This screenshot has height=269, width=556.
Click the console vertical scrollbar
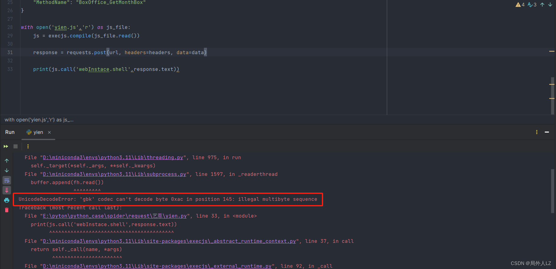(x=553, y=191)
